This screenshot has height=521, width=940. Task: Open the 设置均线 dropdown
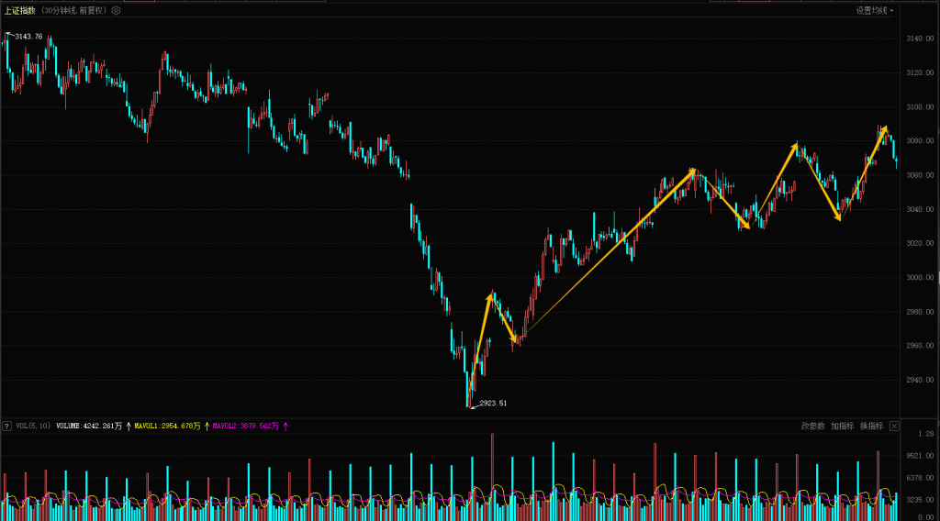[874, 10]
